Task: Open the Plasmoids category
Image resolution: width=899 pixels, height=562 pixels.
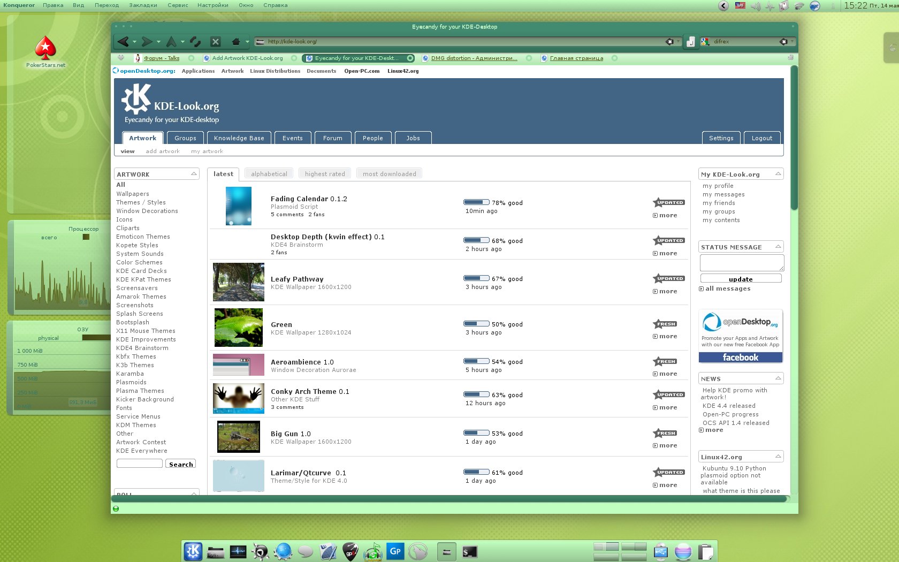Action: pyautogui.click(x=131, y=382)
